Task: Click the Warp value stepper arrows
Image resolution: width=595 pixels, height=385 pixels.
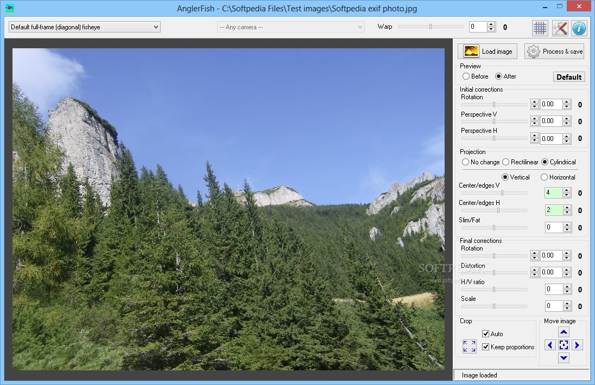Action: pyautogui.click(x=491, y=27)
